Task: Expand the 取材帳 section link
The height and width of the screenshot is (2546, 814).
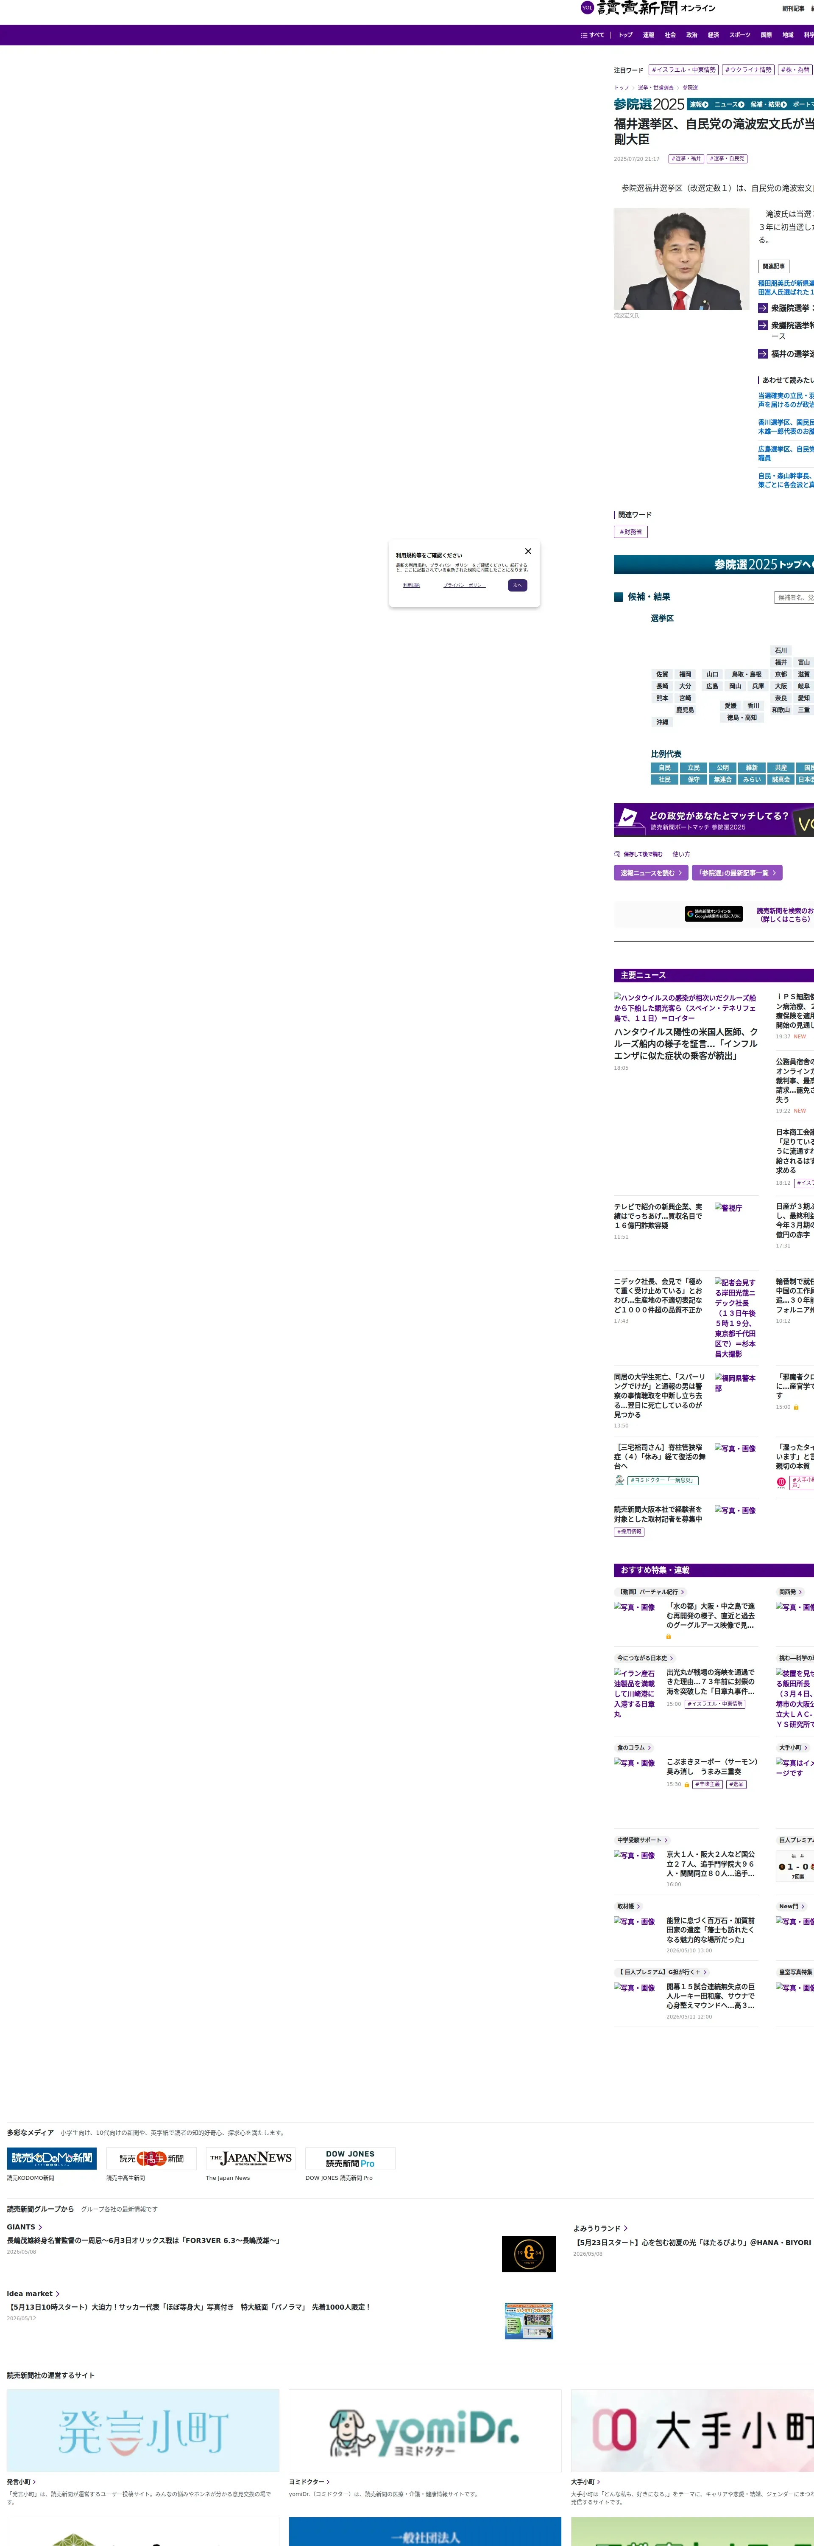Action: coord(628,1907)
